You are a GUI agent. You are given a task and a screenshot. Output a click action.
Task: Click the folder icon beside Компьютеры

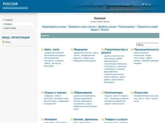point(103,92)
